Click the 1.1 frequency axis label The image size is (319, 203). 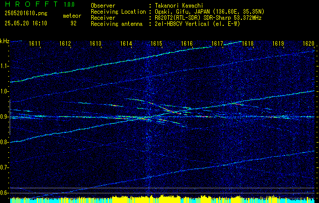[5, 66]
